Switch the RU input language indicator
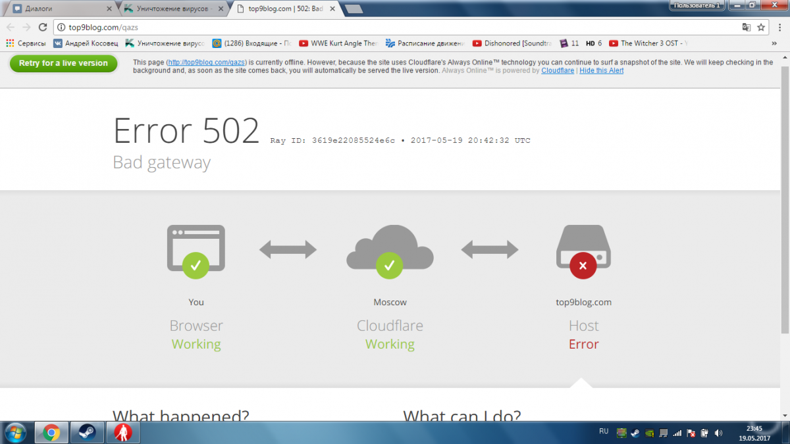Image resolution: width=790 pixels, height=444 pixels. click(x=604, y=432)
